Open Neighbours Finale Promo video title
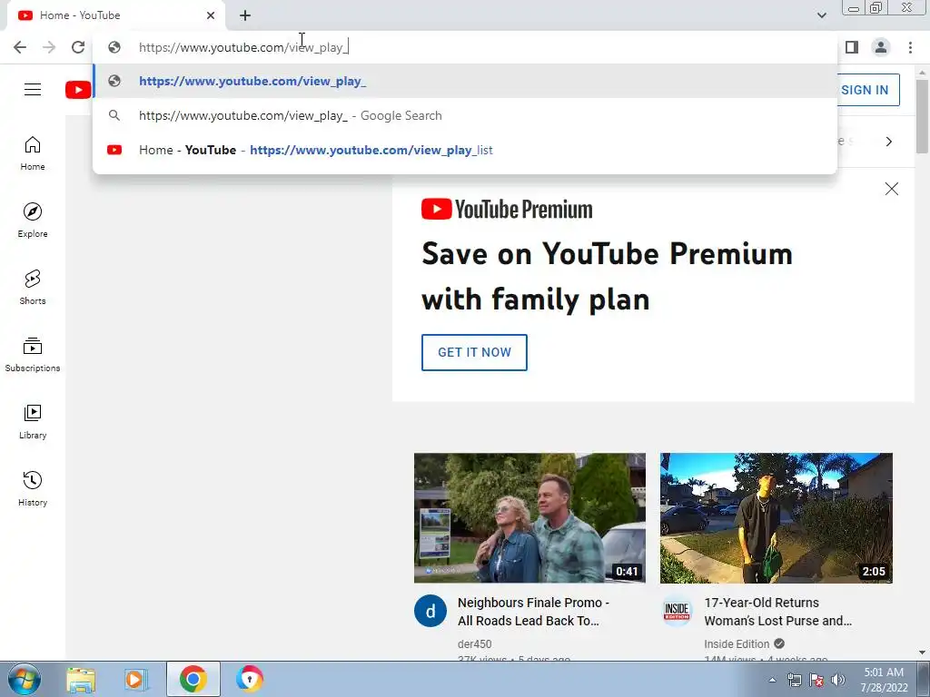Viewport: 930px width, 697px height. pos(533,612)
